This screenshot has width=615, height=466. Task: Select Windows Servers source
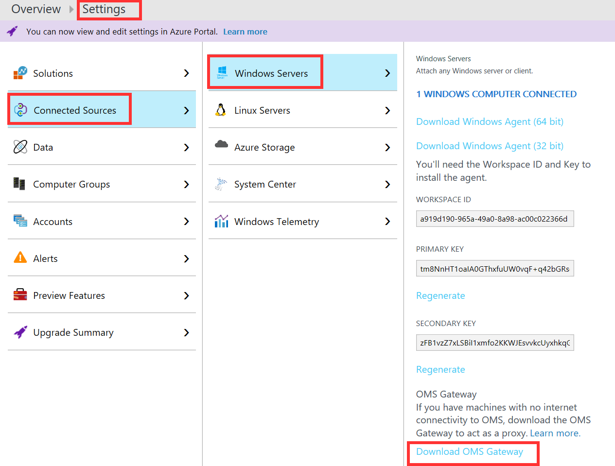[303, 72]
